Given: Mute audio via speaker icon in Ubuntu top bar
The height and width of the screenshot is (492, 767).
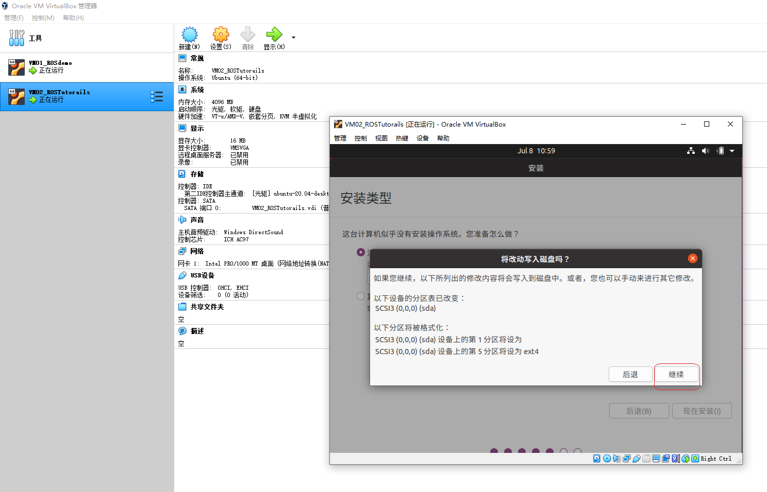Looking at the screenshot, I should coord(706,150).
